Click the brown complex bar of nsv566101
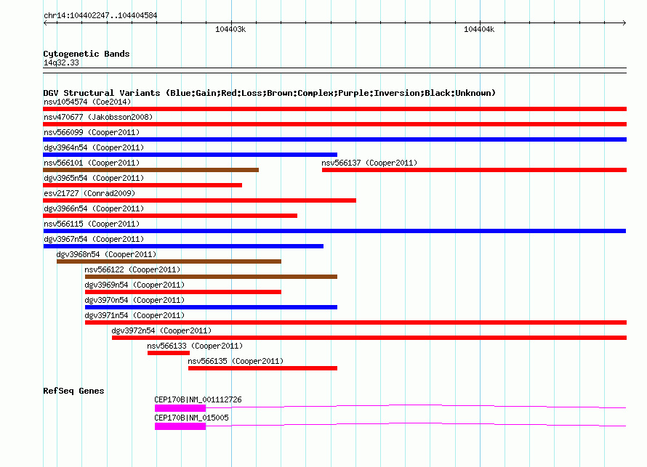This screenshot has width=647, height=467. pyautogui.click(x=150, y=170)
